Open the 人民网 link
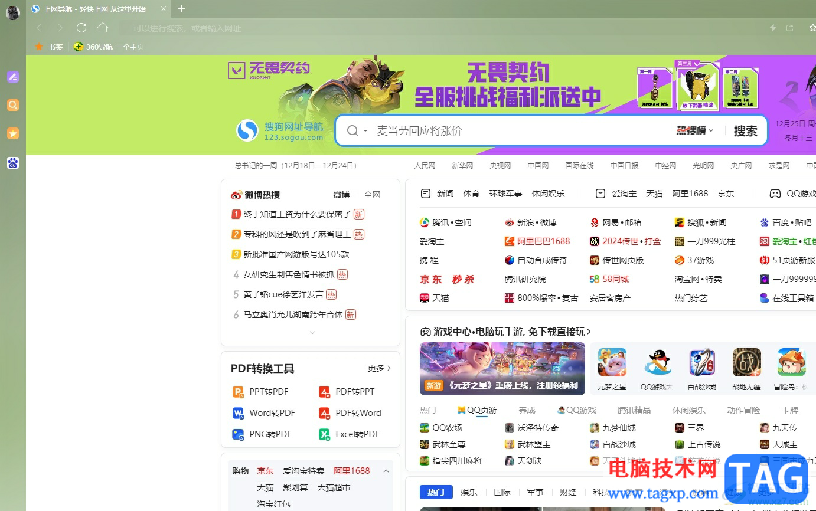Image resolution: width=816 pixels, height=511 pixels. pos(425,166)
